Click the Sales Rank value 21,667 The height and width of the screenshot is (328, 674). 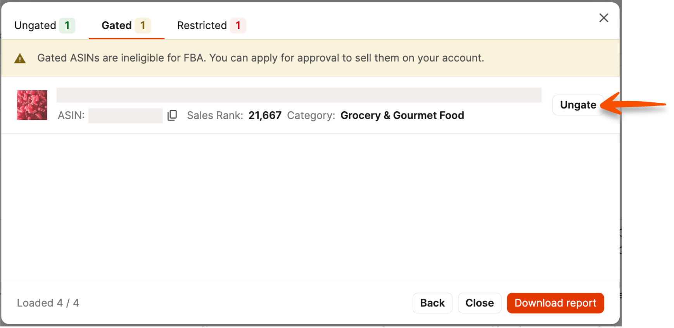(265, 116)
